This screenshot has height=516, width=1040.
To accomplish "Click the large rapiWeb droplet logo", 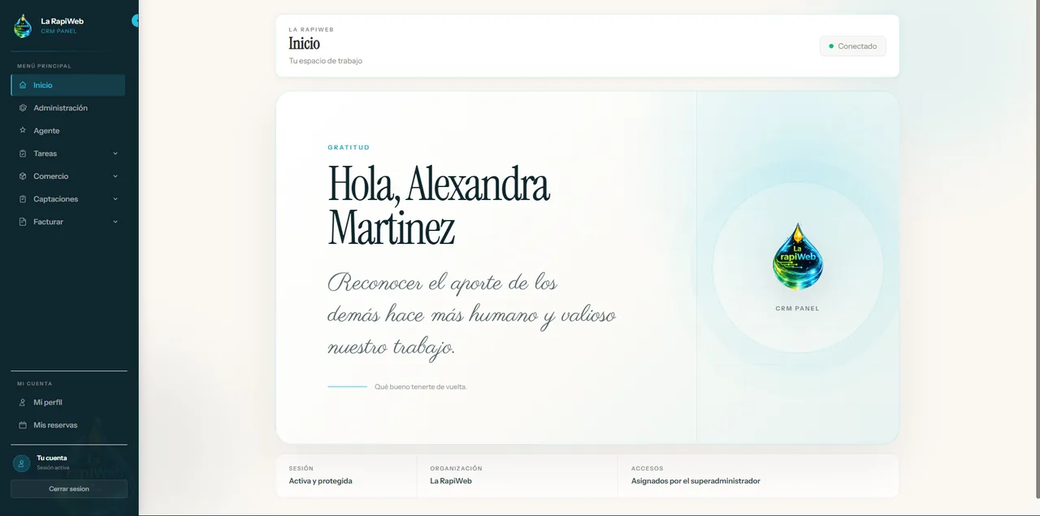I will (798, 257).
